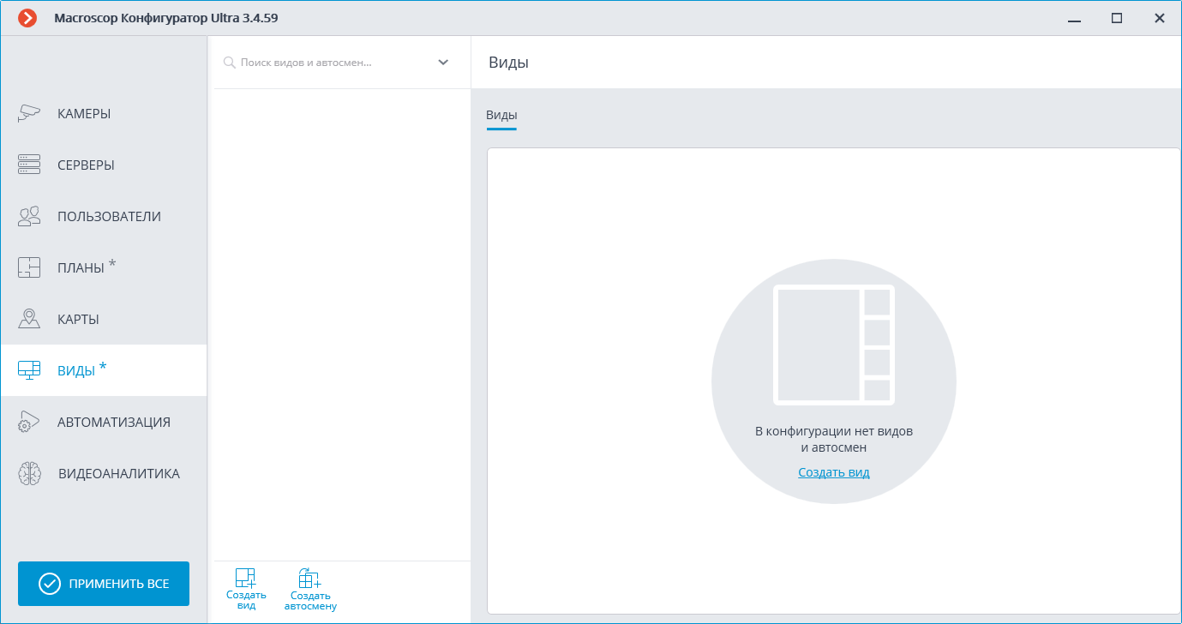
Task: Click the Пользователи users icon
Action: (x=29, y=216)
